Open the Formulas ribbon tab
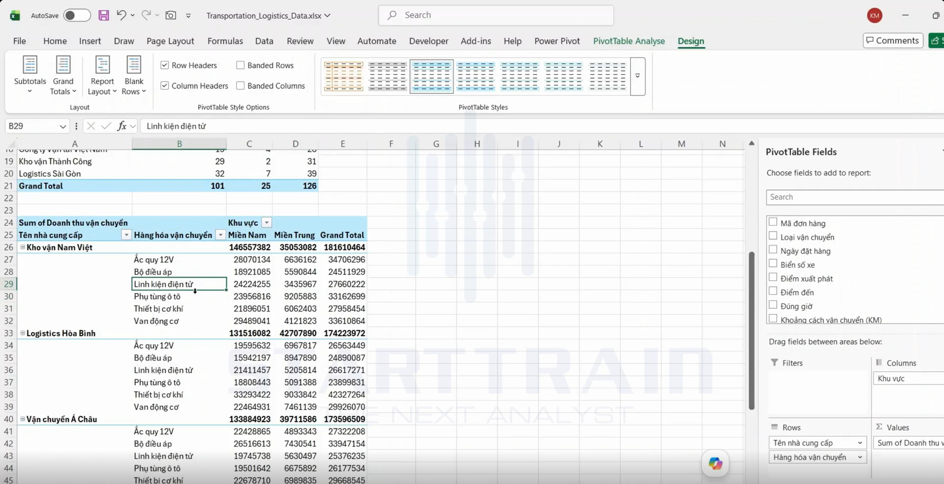 tap(225, 41)
